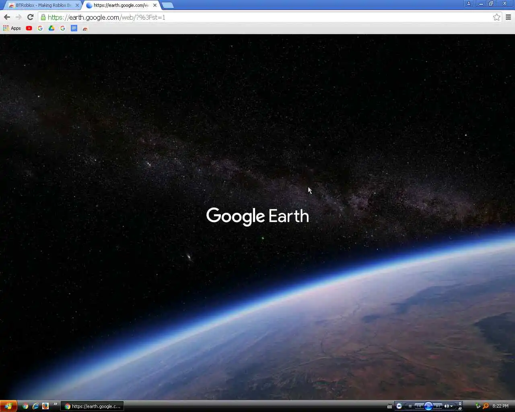
Task: Minimize the Chrome window
Action: click(481, 4)
